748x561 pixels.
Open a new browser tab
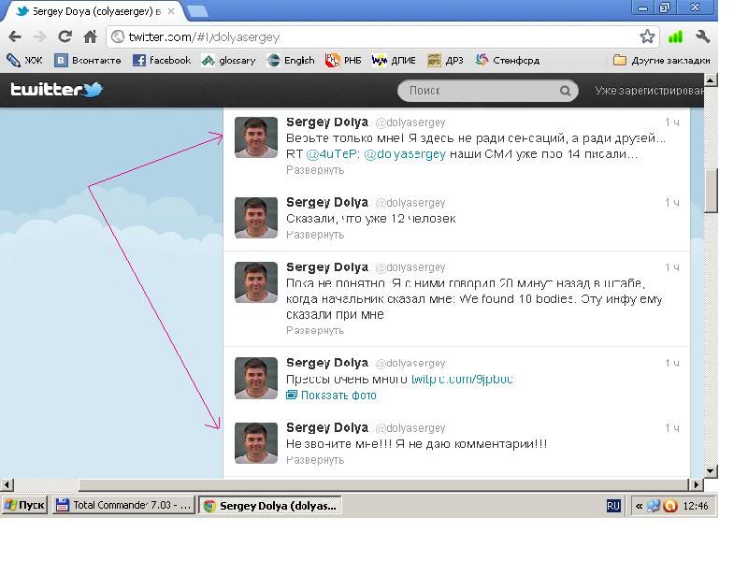coord(197,11)
